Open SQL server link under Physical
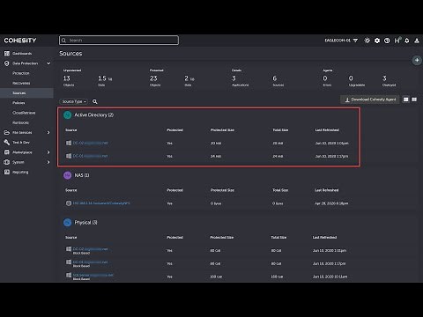 pos(93,275)
